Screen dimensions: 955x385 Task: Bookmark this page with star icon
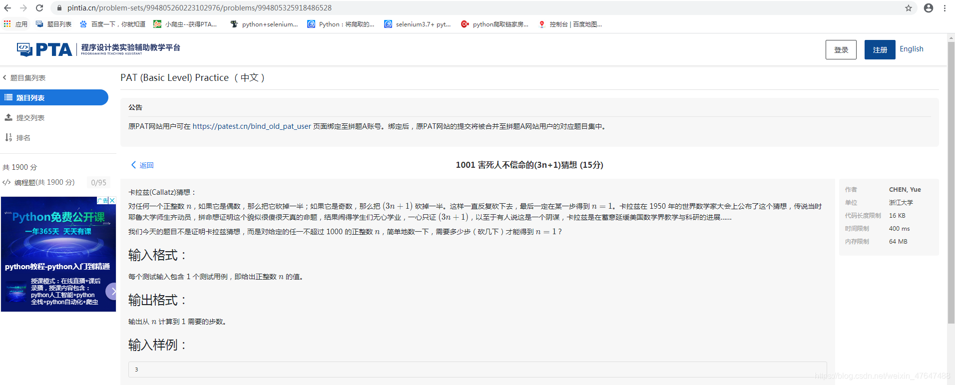click(x=909, y=8)
